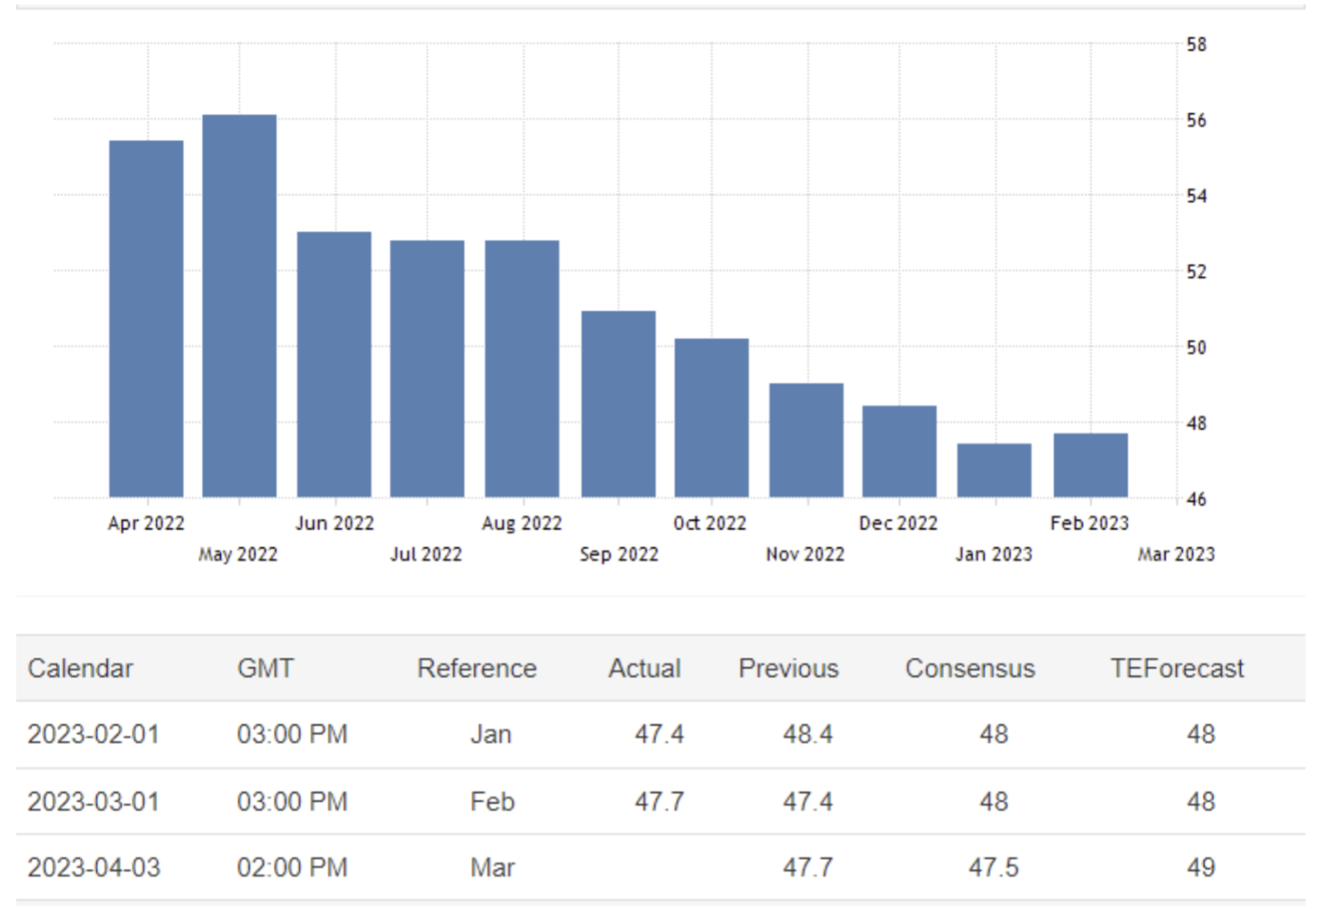The height and width of the screenshot is (919, 1319).
Task: Click the GMT column header
Action: [266, 669]
